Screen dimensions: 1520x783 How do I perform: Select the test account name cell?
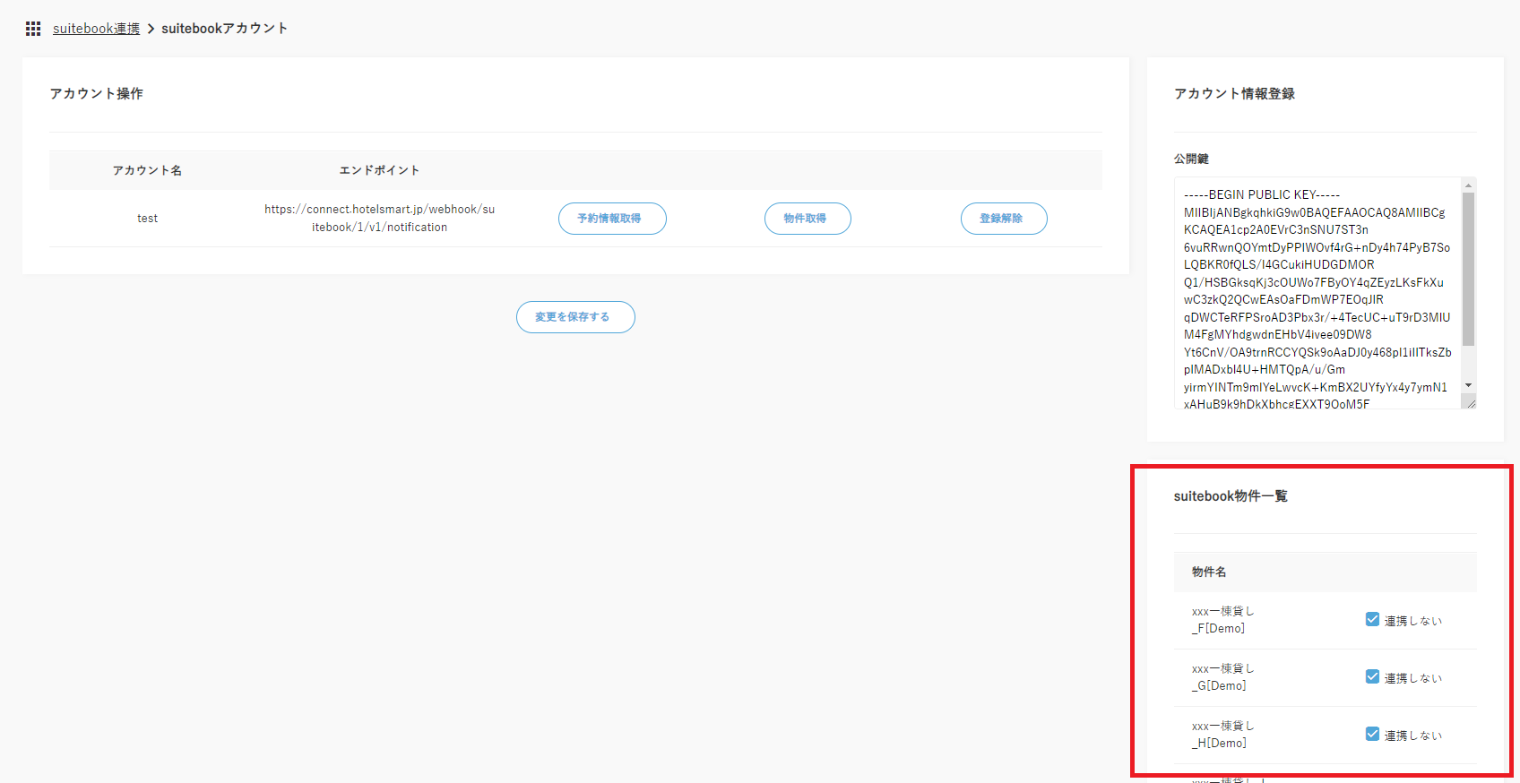[x=147, y=219]
